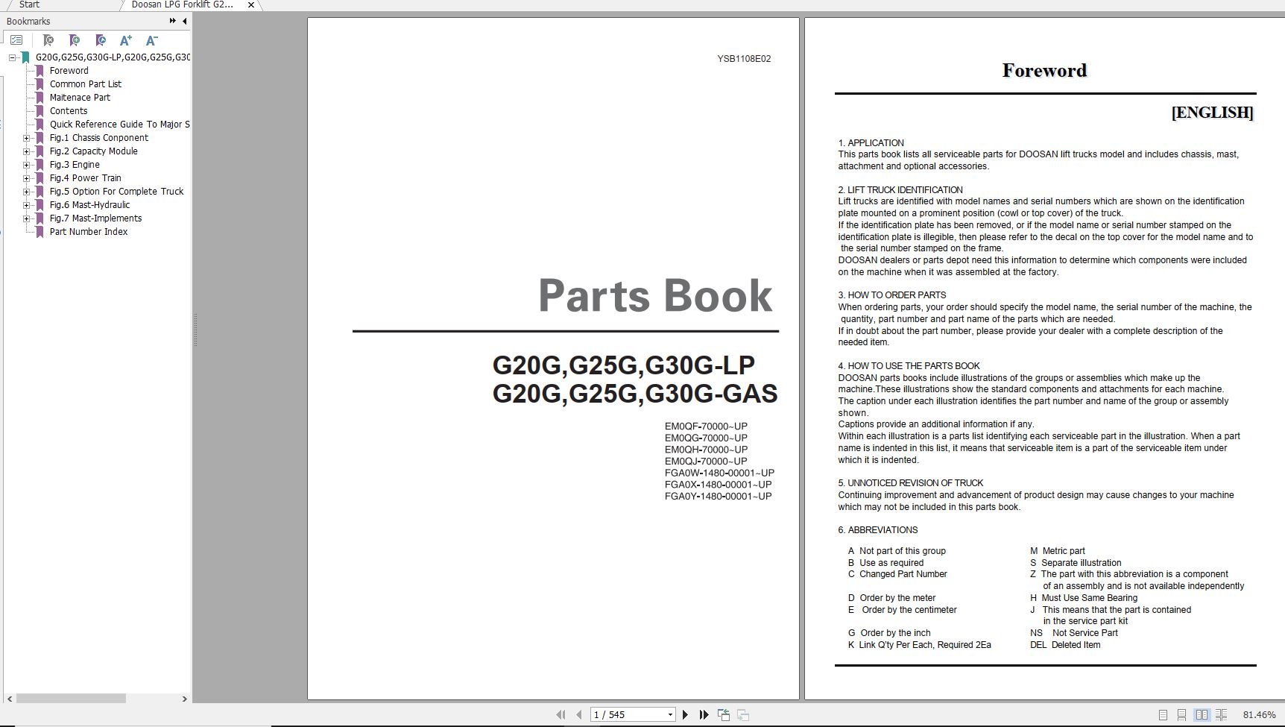Switch to single page view mode
Screen dimensions: 1285x727
pyautogui.click(x=1163, y=714)
